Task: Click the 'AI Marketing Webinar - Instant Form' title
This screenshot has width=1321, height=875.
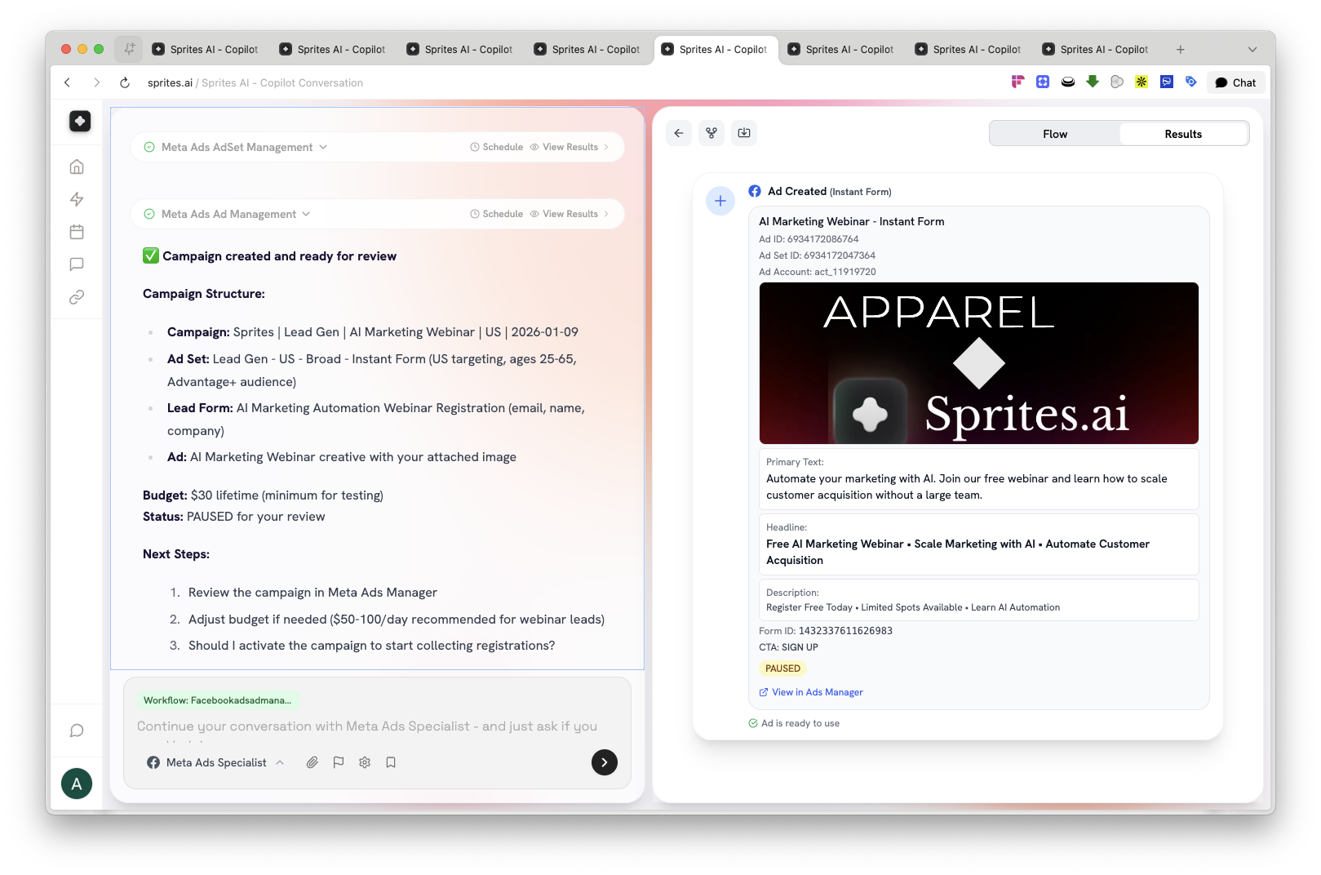Action: pyautogui.click(x=851, y=221)
